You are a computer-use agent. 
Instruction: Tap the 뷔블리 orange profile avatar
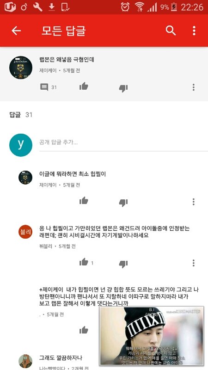click(25, 232)
